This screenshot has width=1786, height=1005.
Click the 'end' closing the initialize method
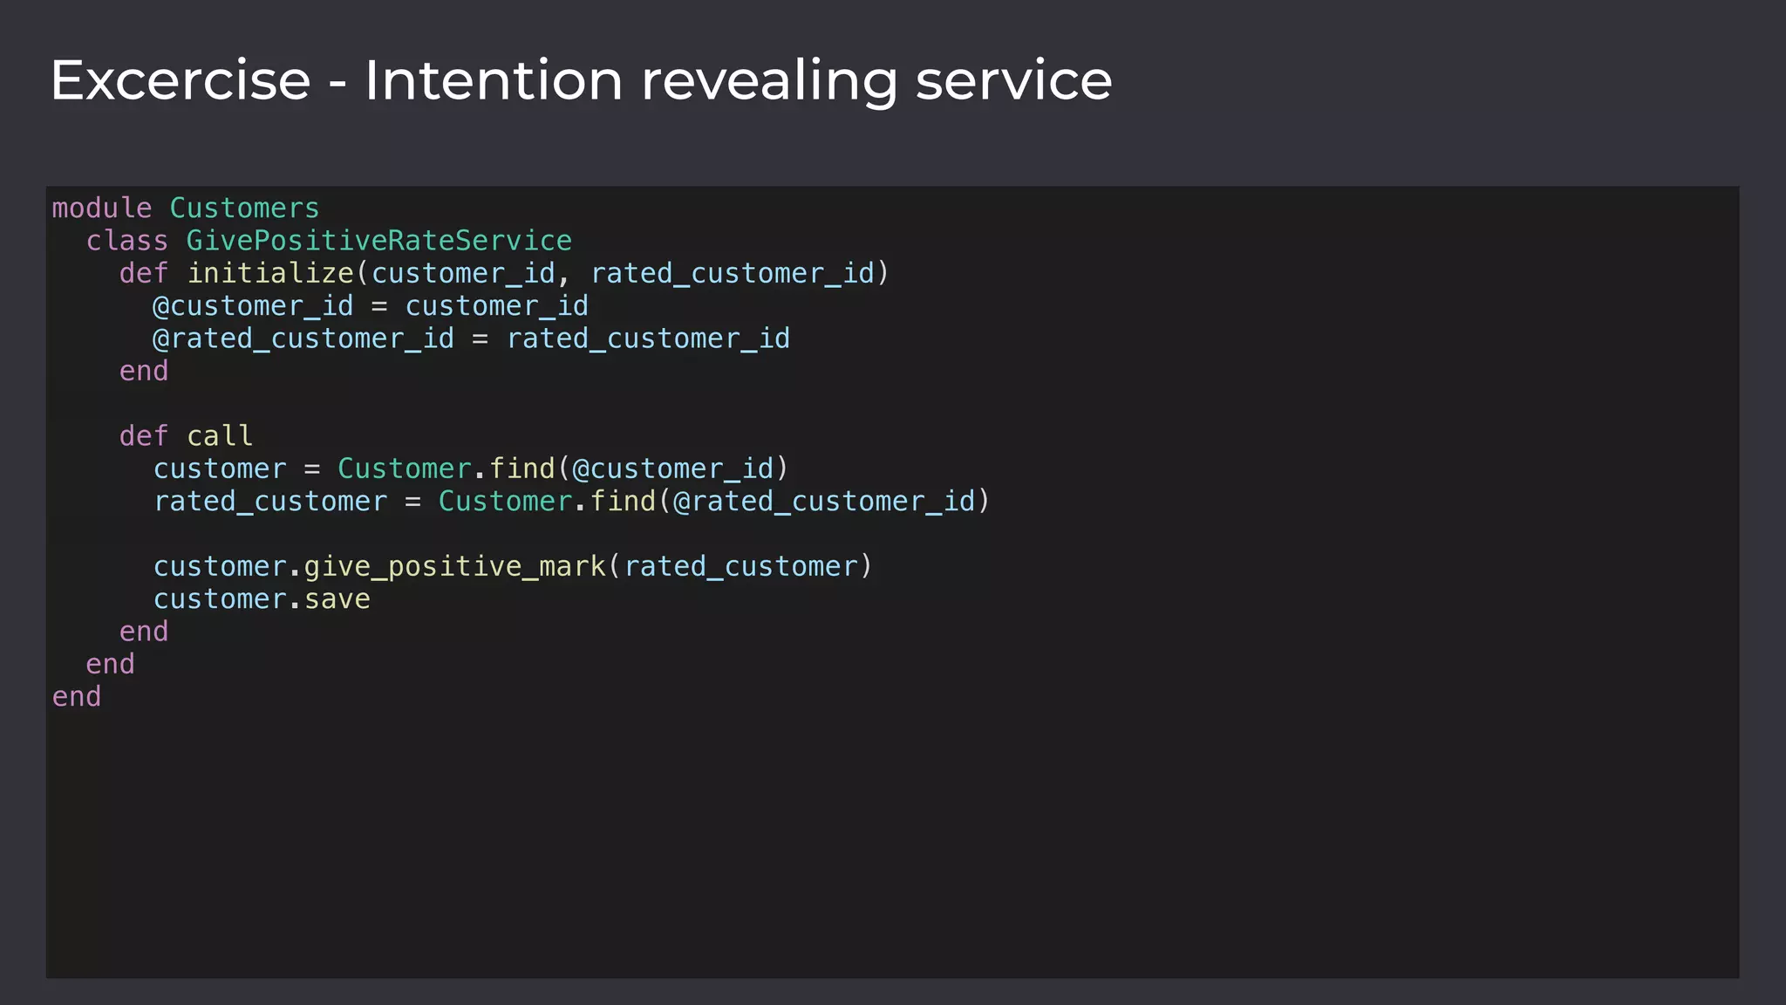(x=144, y=372)
